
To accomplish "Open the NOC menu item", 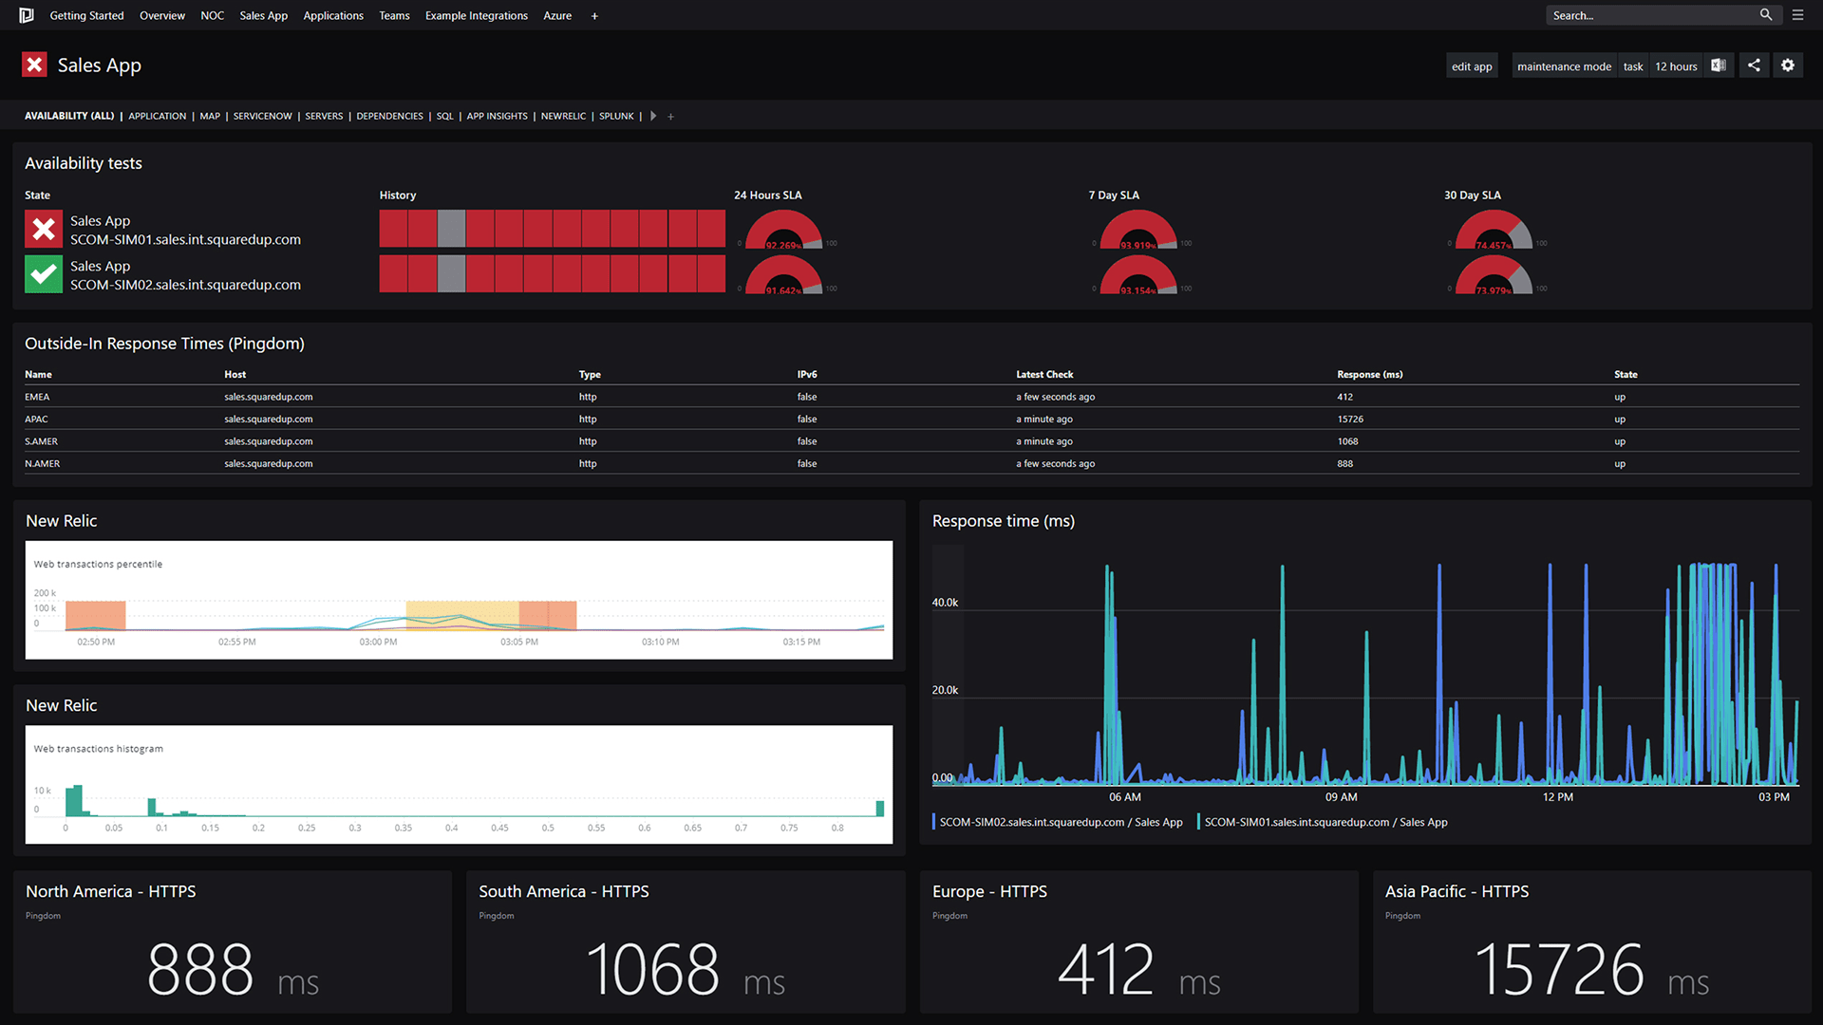I will (x=212, y=15).
